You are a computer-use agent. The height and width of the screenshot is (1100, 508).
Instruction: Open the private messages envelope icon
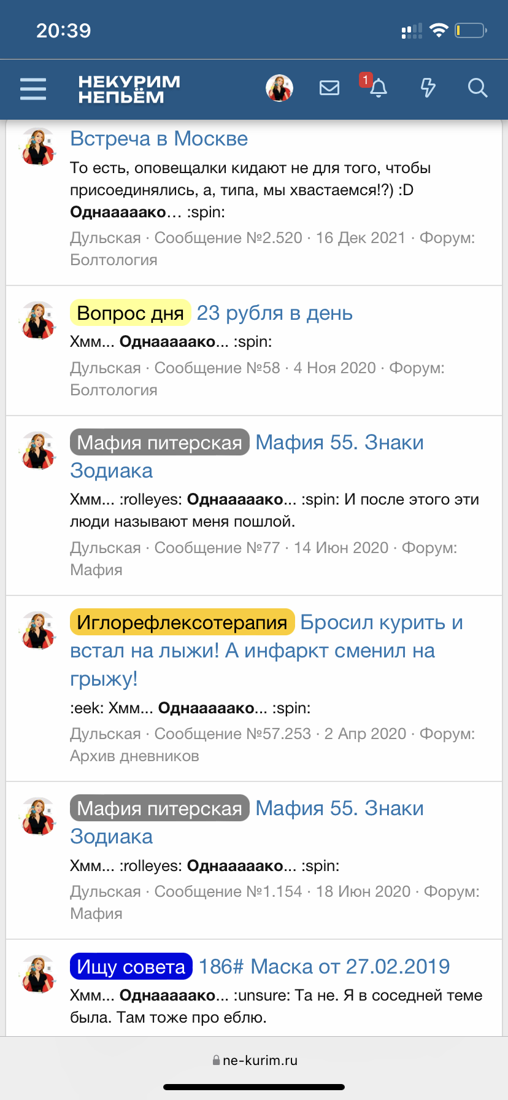(x=329, y=88)
